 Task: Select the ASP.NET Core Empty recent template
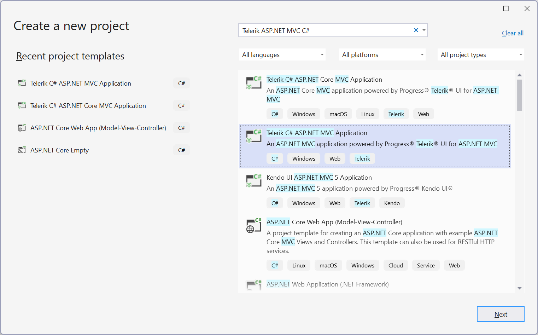click(59, 150)
